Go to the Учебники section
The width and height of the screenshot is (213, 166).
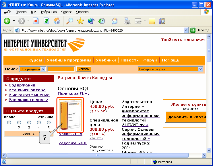click(106, 60)
